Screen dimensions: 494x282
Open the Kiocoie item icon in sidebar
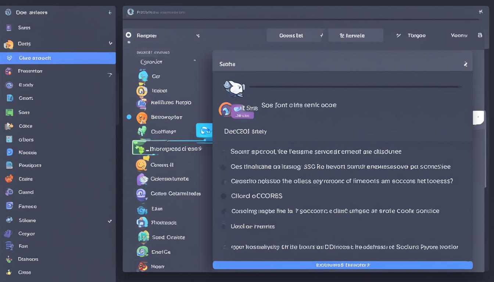point(10,152)
